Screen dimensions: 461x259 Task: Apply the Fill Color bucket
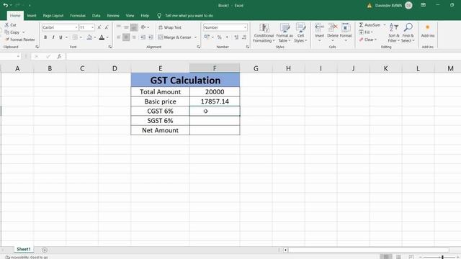[x=89, y=37]
